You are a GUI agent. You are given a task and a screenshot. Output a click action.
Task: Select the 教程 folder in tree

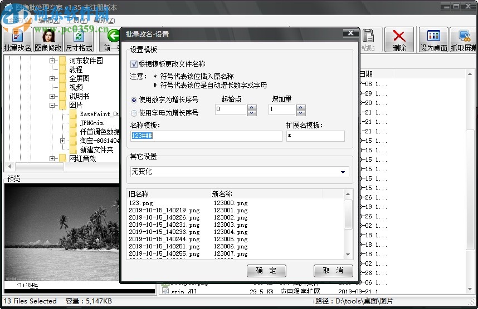coord(76,69)
